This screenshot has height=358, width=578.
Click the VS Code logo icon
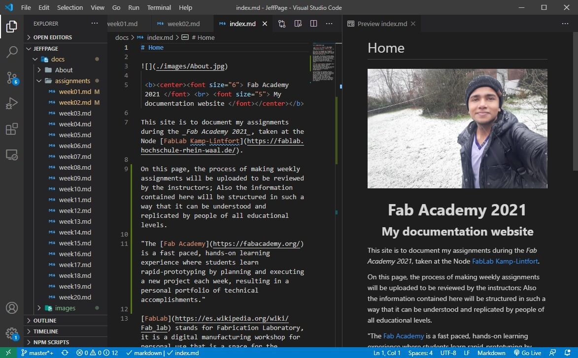[9, 7]
